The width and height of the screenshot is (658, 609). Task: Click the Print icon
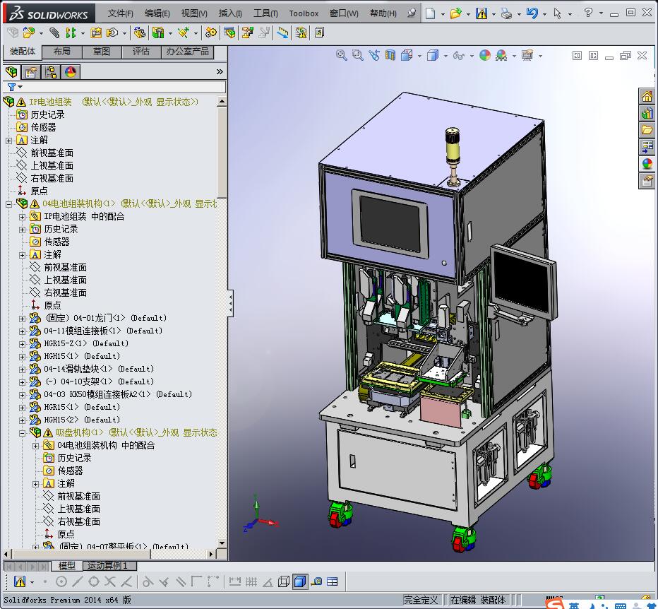click(x=506, y=13)
